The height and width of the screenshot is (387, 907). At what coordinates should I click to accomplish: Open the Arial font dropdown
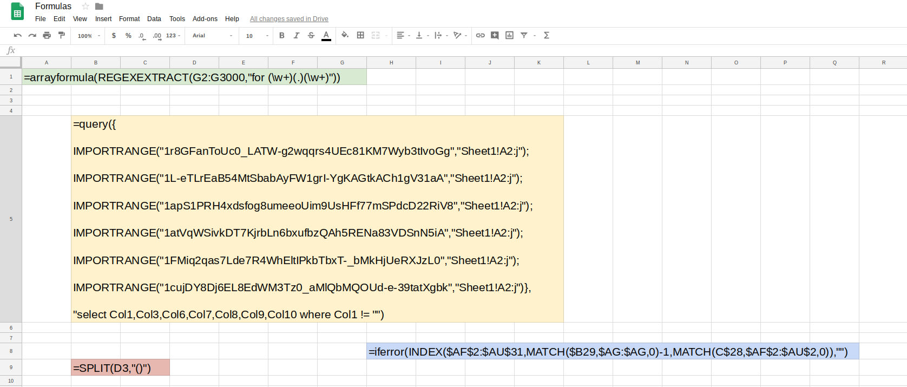tap(213, 36)
